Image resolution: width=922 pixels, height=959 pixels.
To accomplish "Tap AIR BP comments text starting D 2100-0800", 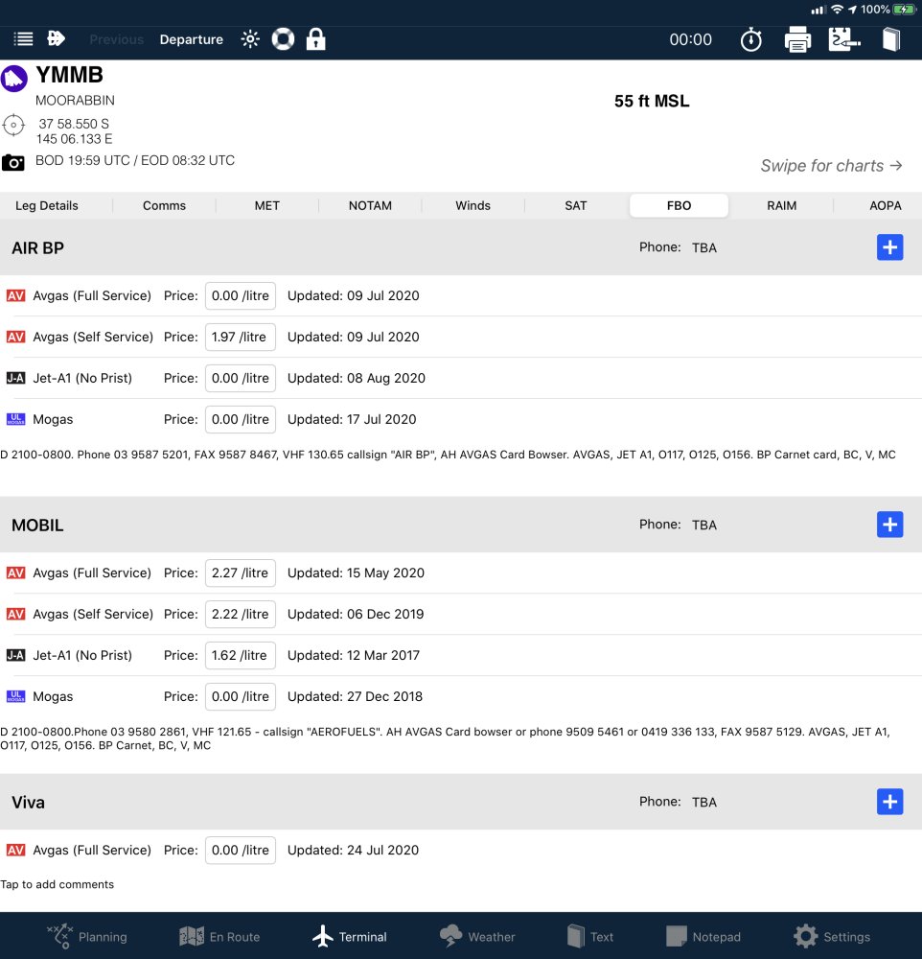I will tap(448, 455).
